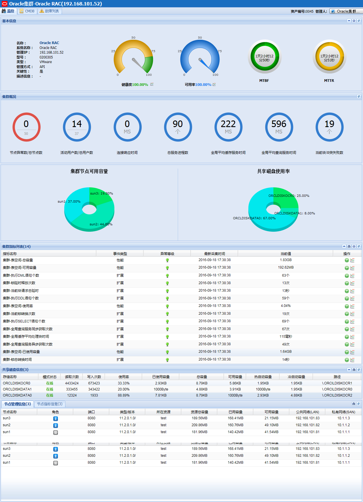
Task: Click green T icon for 集群-执行DML语句个数
Action: tap(347, 276)
